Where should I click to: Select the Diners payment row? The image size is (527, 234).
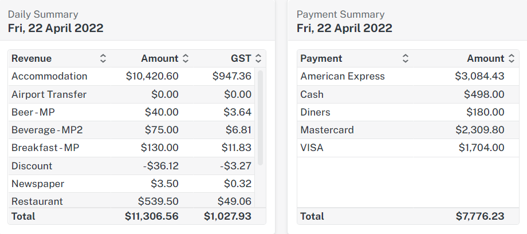click(x=316, y=112)
